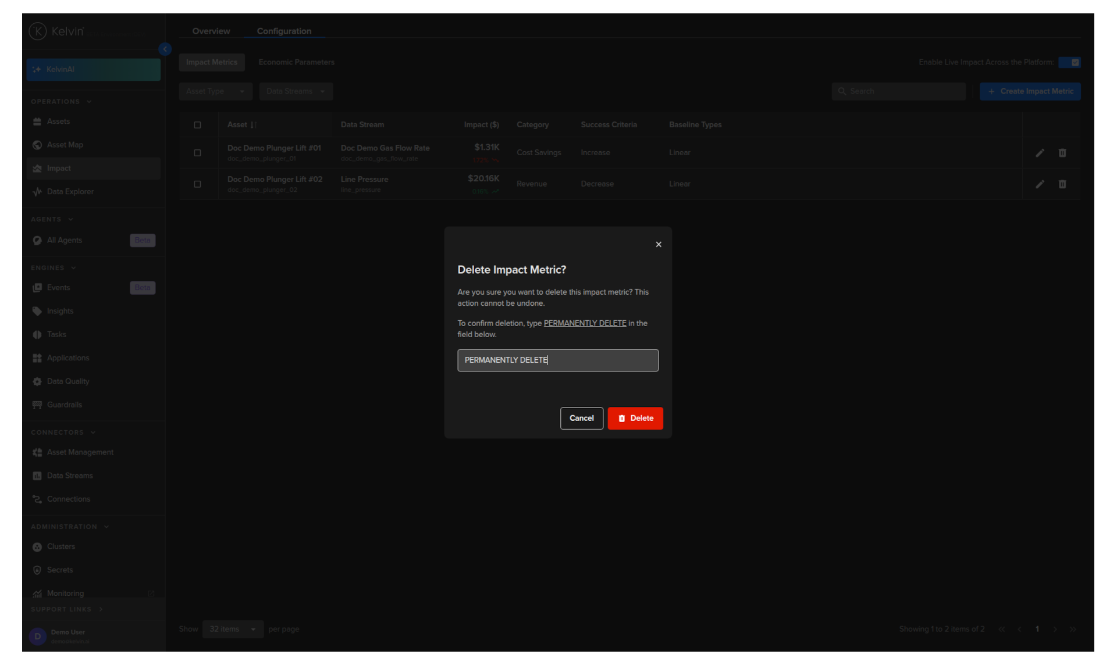Viewport: 1117px width, 665px height.
Task: Select page 1 in pagination
Action: 1037,629
